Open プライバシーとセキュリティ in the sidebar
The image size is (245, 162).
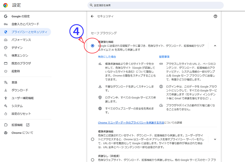29,32
